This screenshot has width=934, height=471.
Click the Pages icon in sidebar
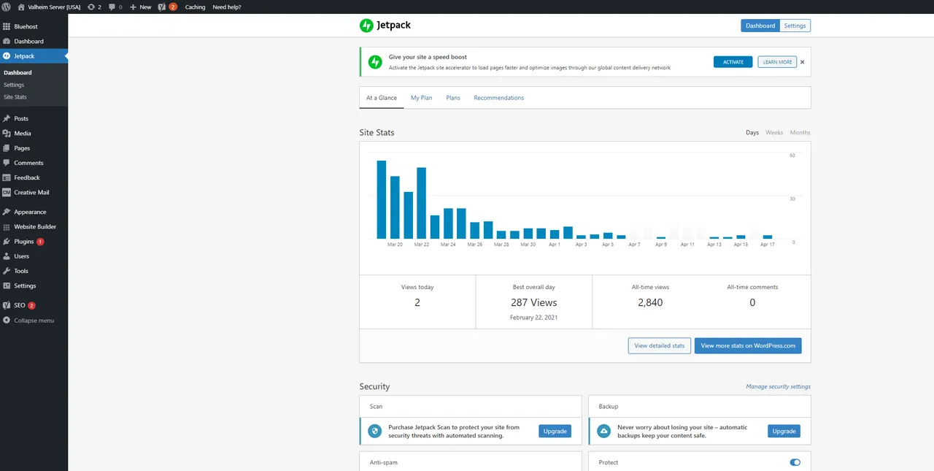click(x=7, y=148)
